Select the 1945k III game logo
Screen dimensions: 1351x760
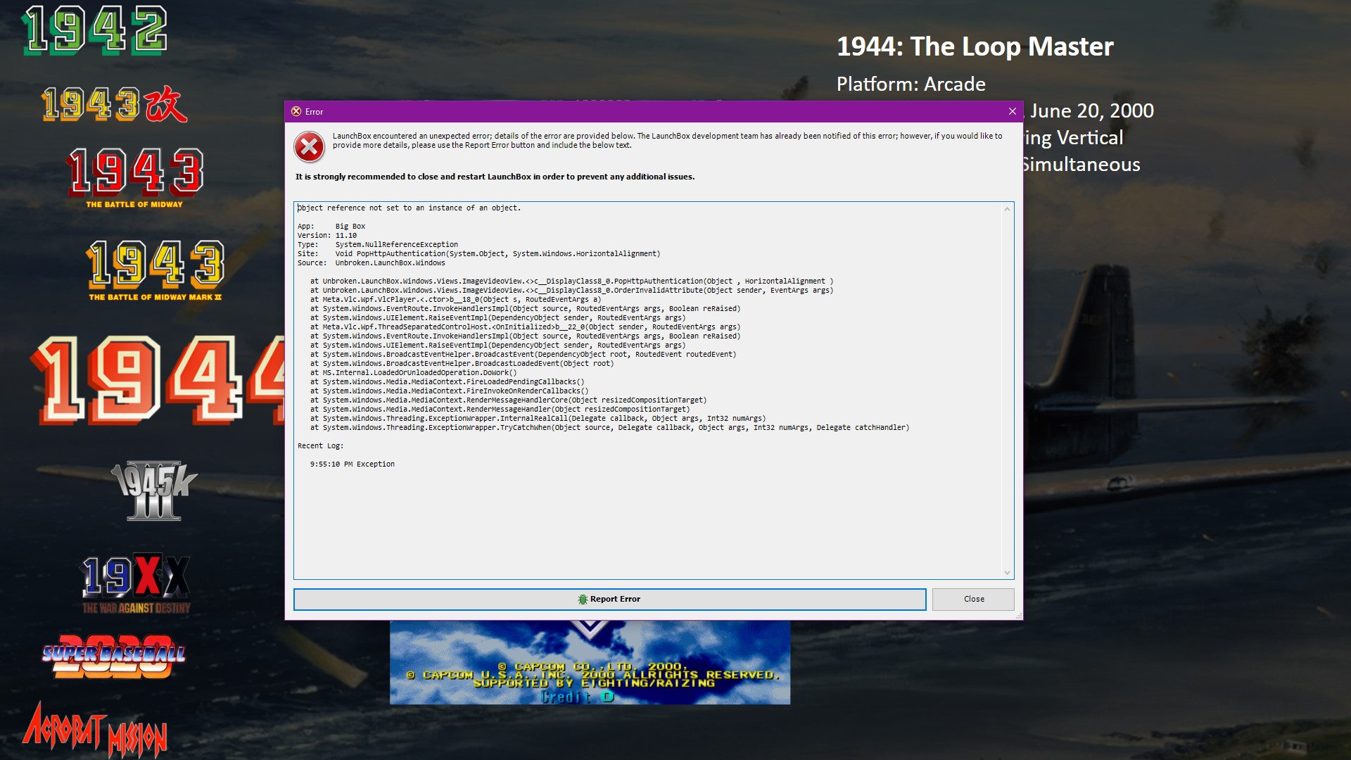[154, 490]
